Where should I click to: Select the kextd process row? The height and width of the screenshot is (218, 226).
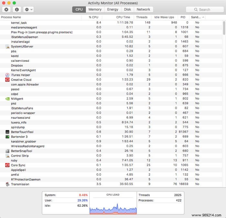[111, 56]
